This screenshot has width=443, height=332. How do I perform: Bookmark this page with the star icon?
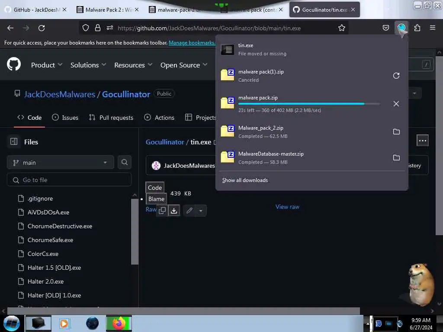click(x=342, y=28)
